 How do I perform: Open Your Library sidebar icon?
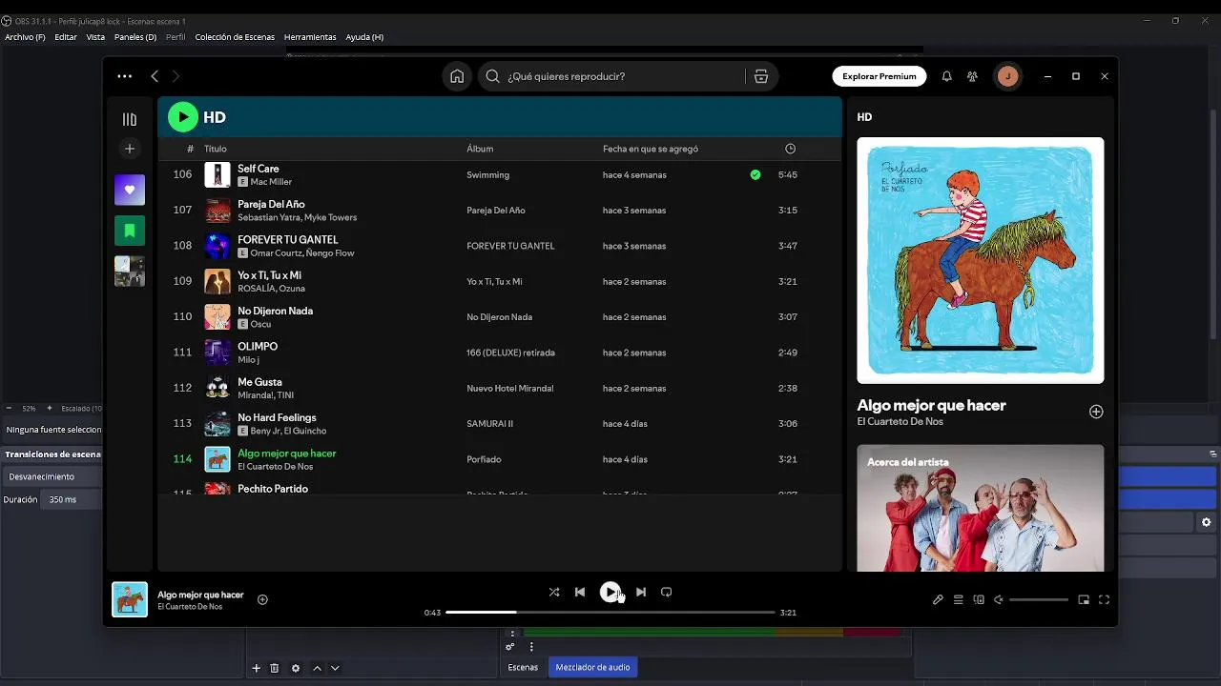point(130,119)
